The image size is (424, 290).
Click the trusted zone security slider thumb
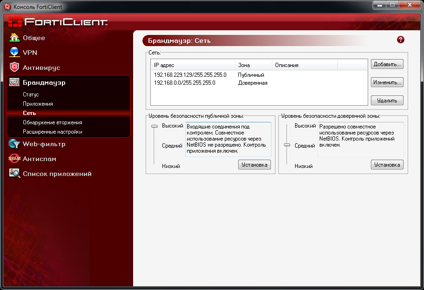[x=287, y=145]
